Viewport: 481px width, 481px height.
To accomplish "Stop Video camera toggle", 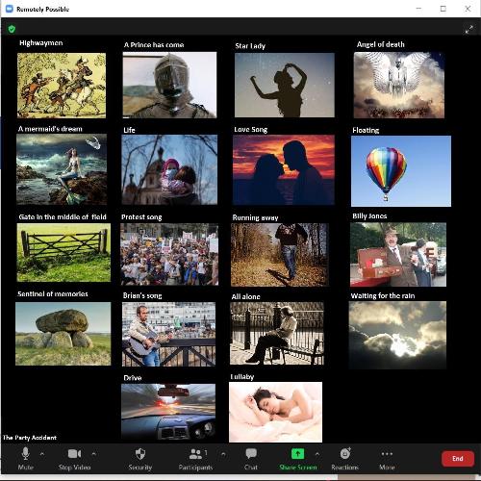I will [74, 459].
